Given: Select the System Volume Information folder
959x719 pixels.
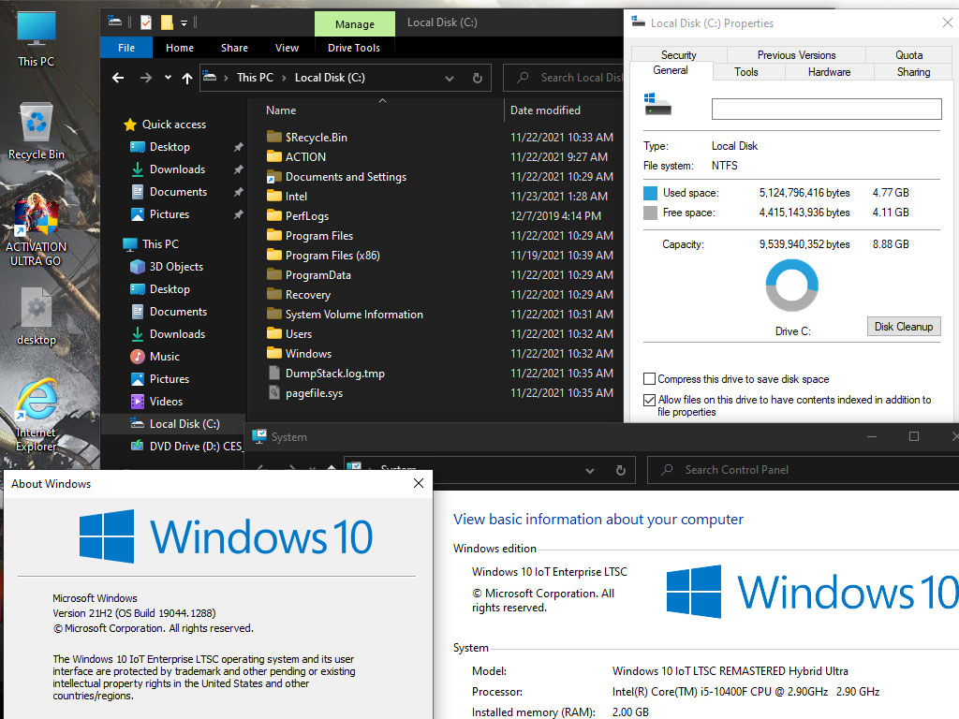Looking at the screenshot, I should coord(345,315).
